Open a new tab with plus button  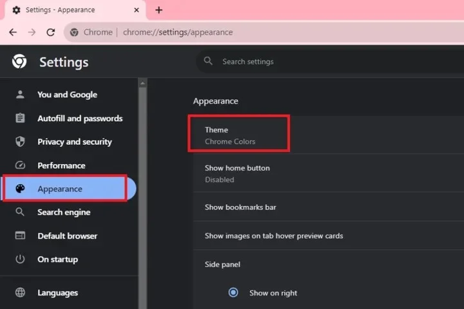point(159,10)
